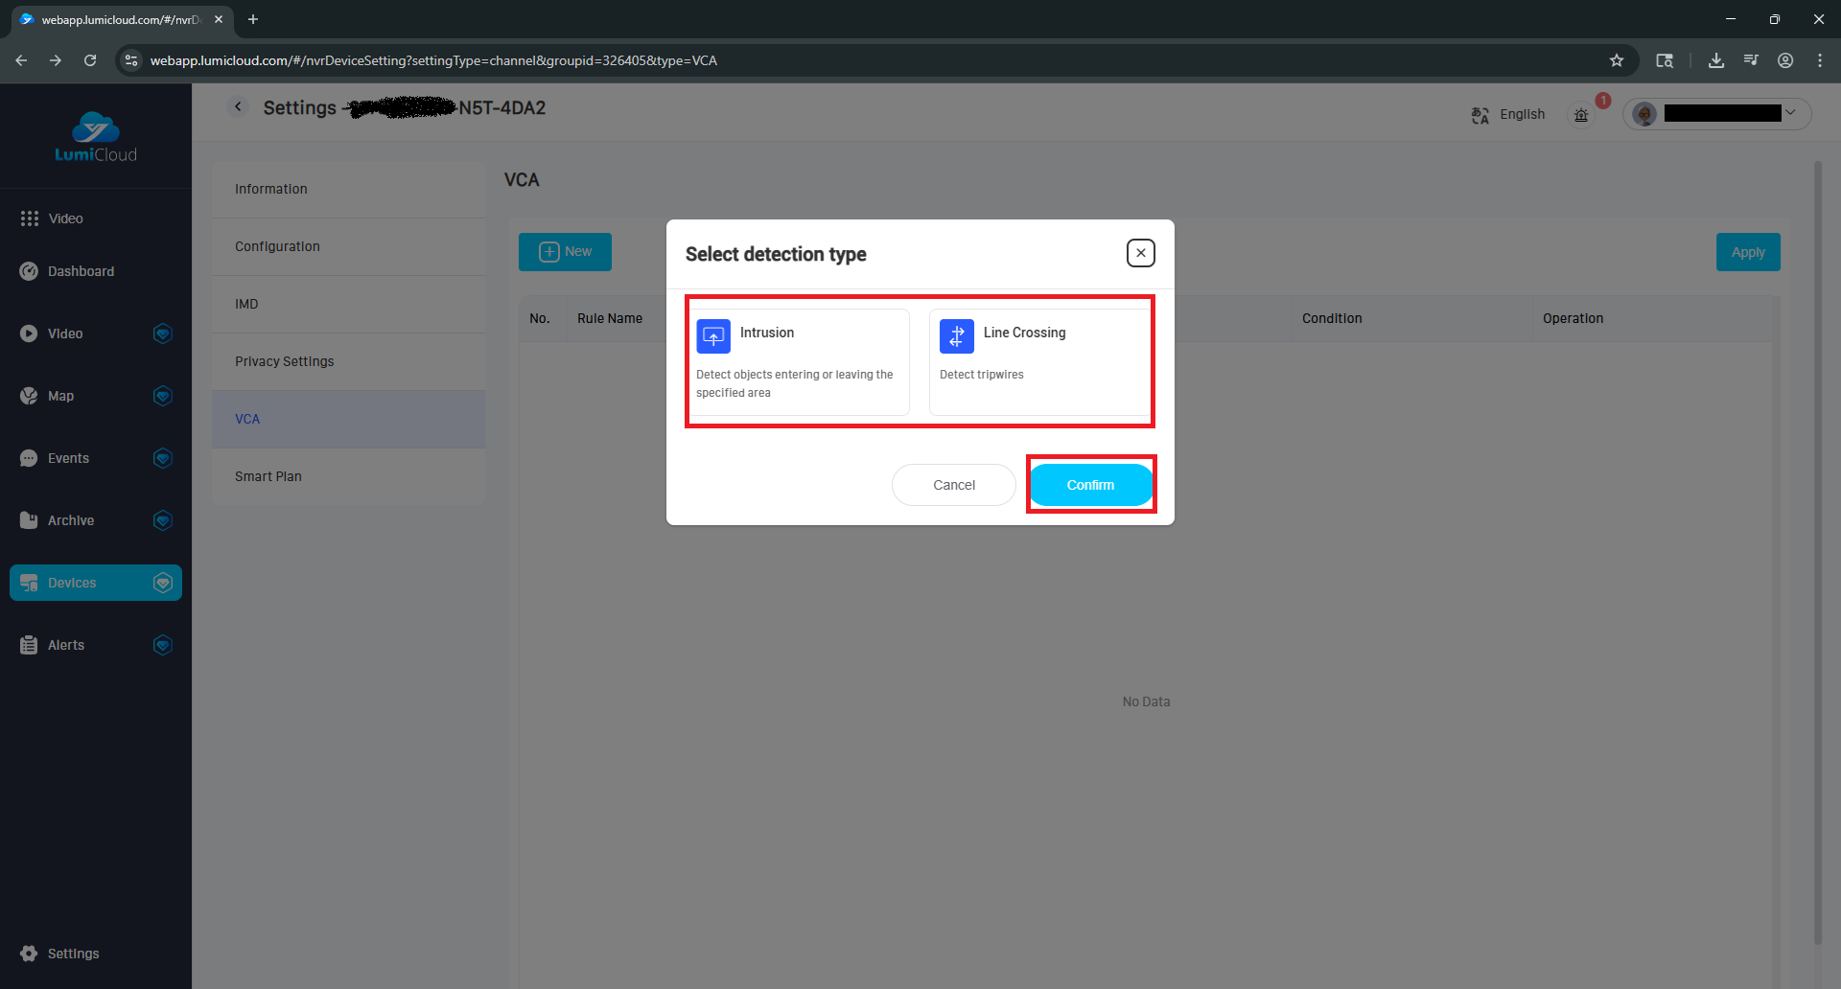Confirm the detection type selection
This screenshot has width=1841, height=989.
[x=1090, y=485]
